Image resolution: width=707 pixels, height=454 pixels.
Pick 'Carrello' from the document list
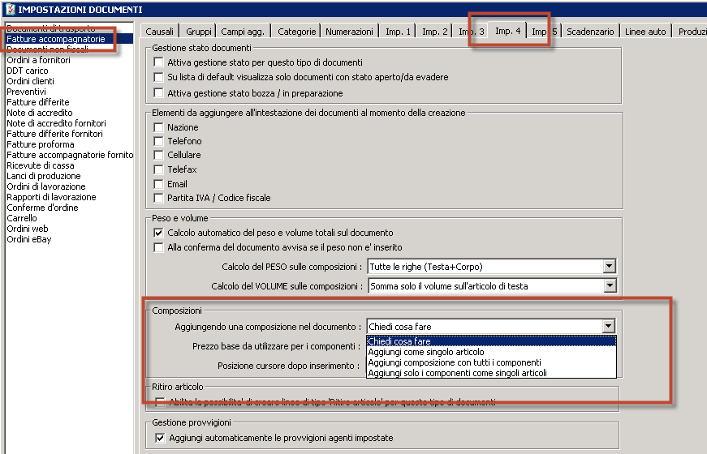pos(70,218)
